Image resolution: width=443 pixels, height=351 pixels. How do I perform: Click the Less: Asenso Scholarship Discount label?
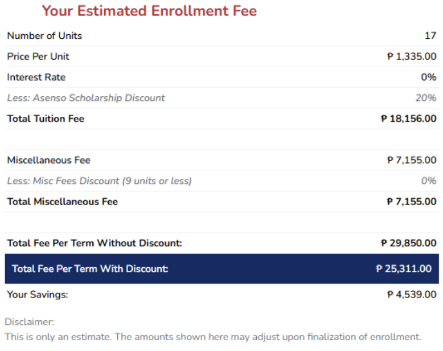(86, 98)
